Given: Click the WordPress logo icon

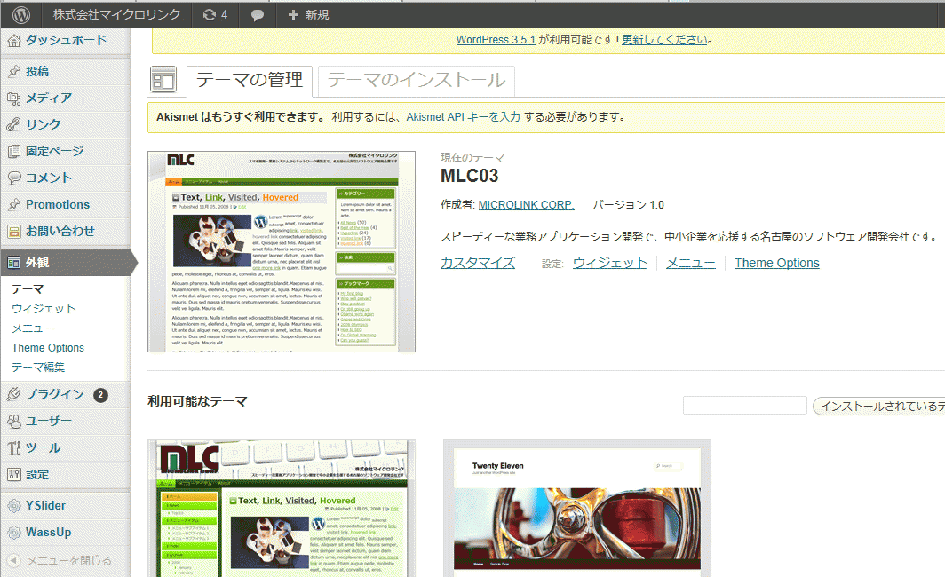Looking at the screenshot, I should [x=21, y=14].
